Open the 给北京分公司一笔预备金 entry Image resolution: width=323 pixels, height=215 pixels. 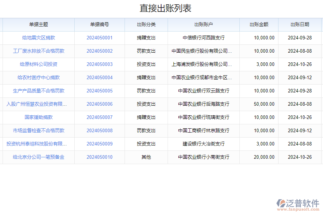coord(38,157)
